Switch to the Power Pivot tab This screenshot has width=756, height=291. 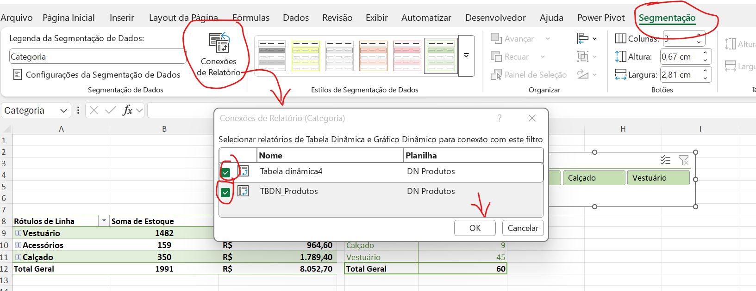(x=601, y=18)
